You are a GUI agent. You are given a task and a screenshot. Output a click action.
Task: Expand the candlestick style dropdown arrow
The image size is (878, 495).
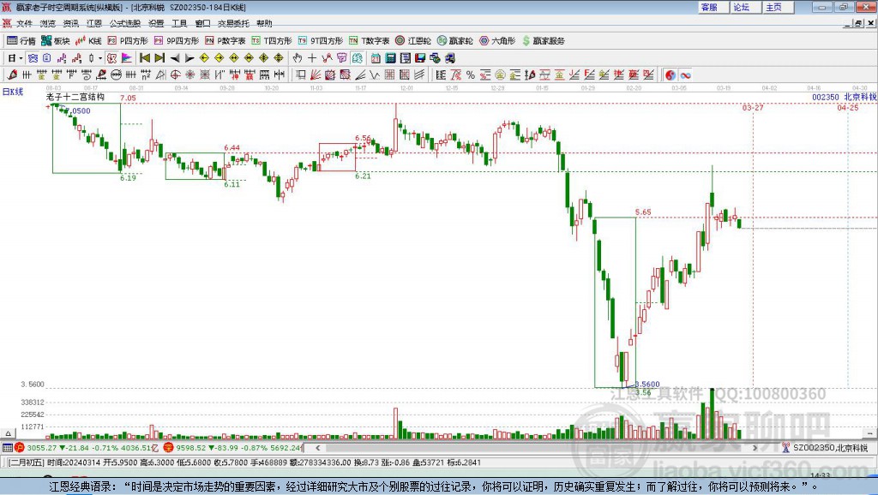tap(100, 58)
